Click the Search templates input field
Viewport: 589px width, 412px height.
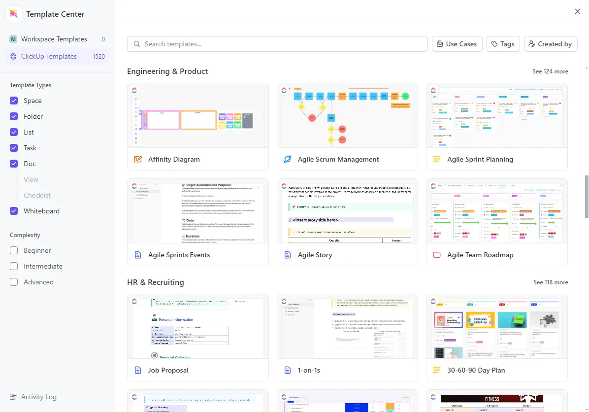tap(277, 44)
